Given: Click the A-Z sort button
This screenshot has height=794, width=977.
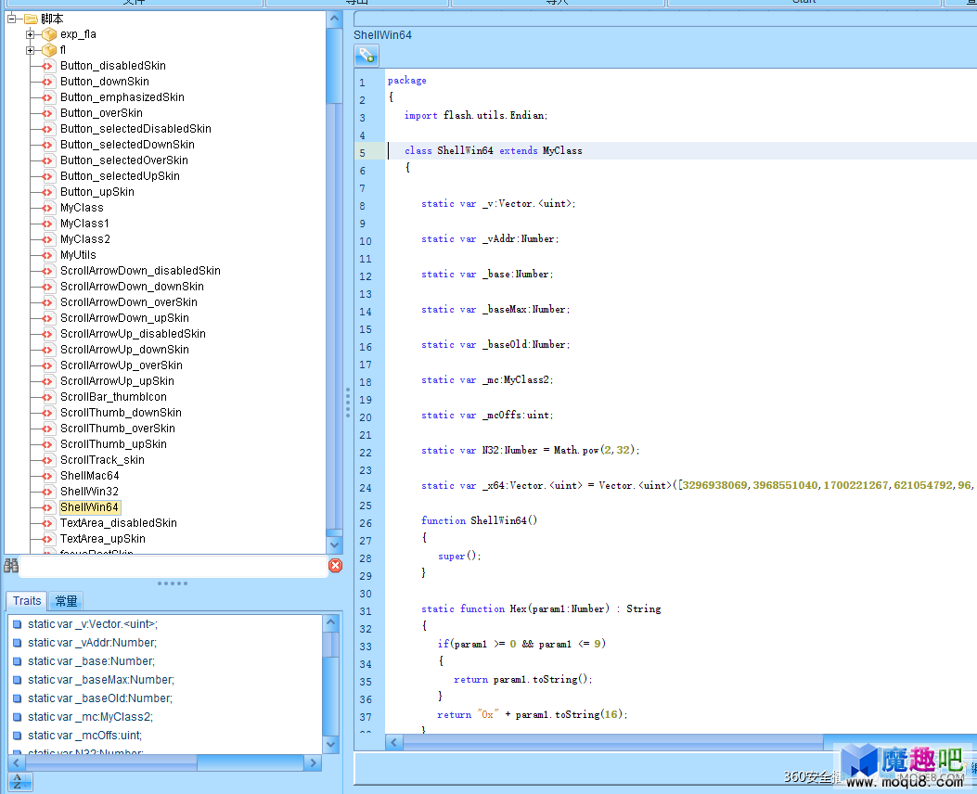Looking at the screenshot, I should [19, 782].
